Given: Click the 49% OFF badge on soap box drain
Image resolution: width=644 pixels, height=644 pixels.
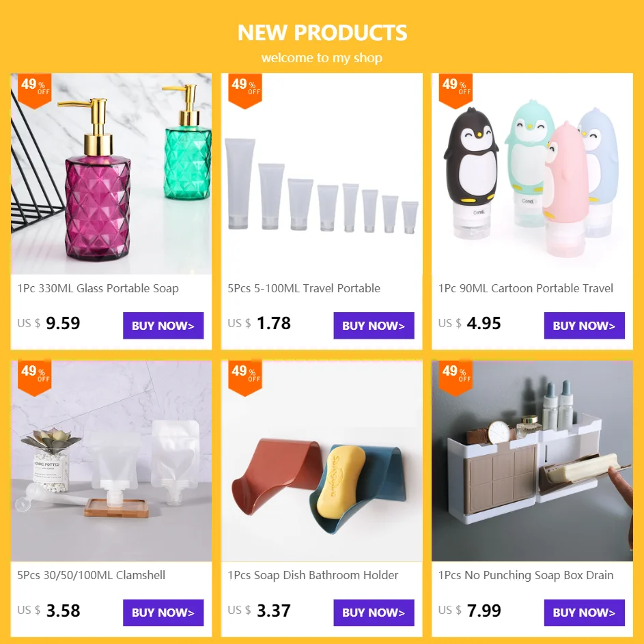Looking at the screenshot, I should tap(456, 378).
